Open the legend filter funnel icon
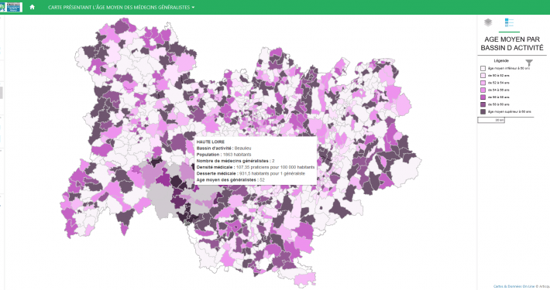 pyautogui.click(x=529, y=63)
